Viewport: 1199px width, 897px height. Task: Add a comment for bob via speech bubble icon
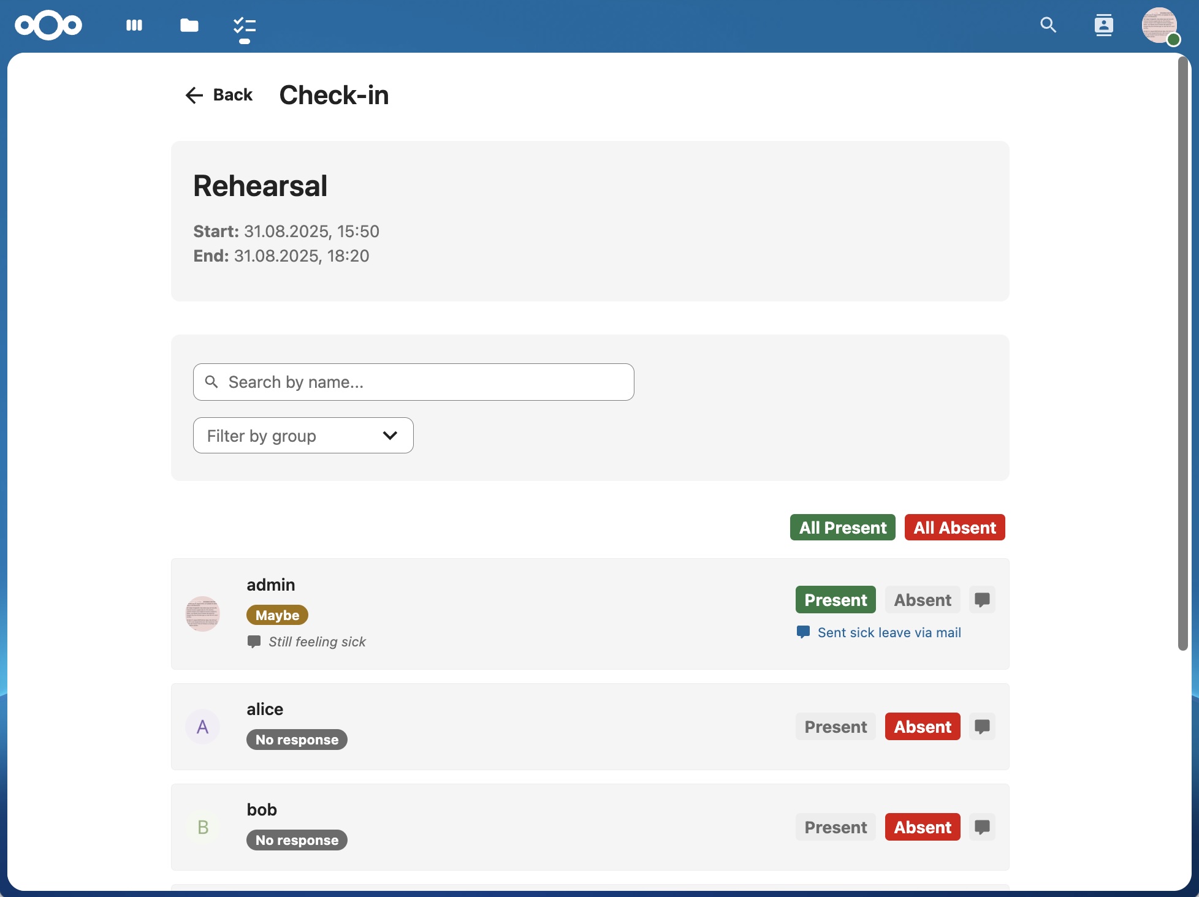coord(982,827)
